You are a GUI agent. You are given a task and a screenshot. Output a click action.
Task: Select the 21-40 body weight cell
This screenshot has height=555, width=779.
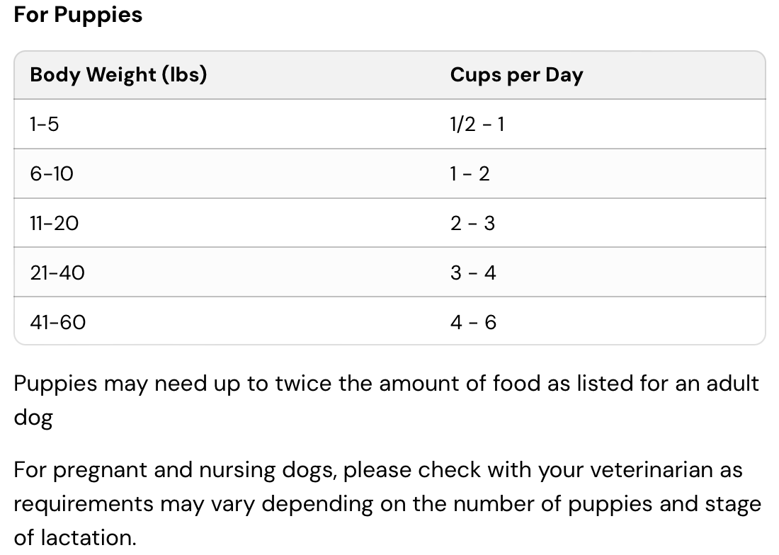57,273
